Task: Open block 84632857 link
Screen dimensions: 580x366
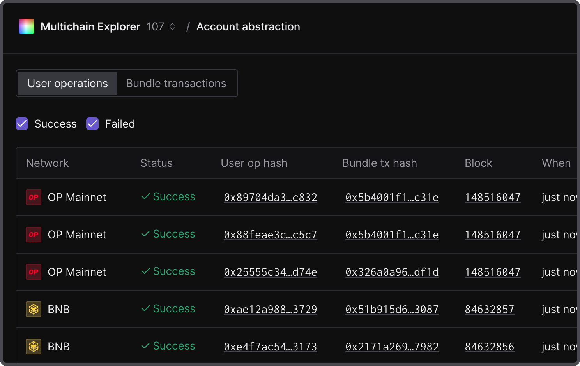Action: [x=489, y=310]
